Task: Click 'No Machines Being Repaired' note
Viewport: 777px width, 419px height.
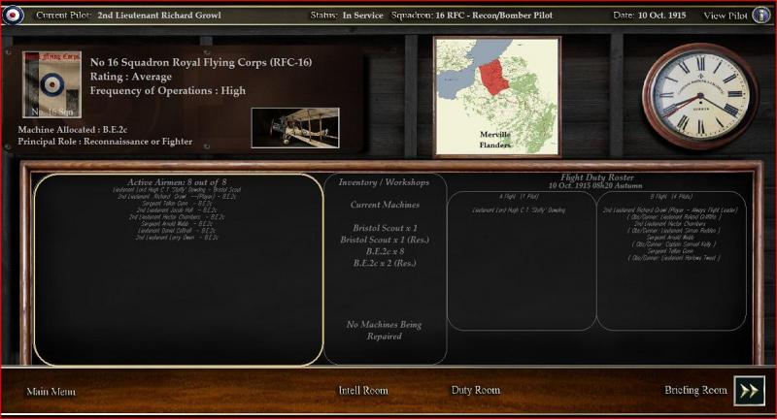Action: 384,331
